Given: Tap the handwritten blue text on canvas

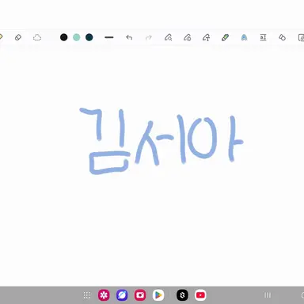Looking at the screenshot, I should point(161,141).
